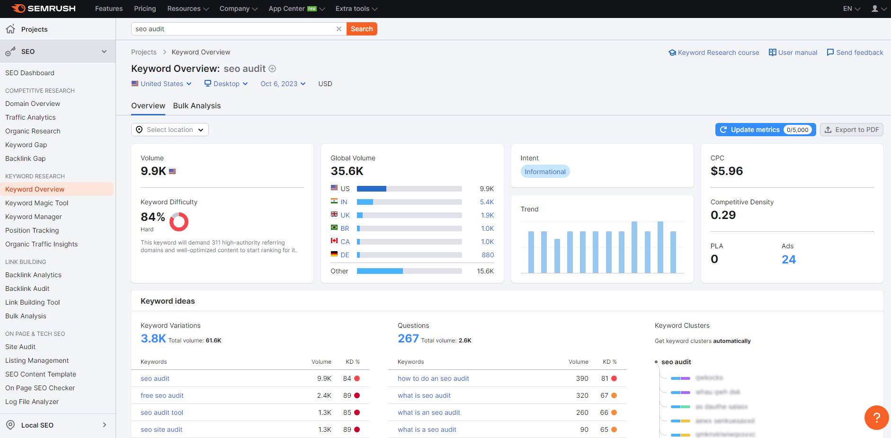Click the Projects breadcrumb link
This screenshot has width=891, height=438.
pos(144,52)
